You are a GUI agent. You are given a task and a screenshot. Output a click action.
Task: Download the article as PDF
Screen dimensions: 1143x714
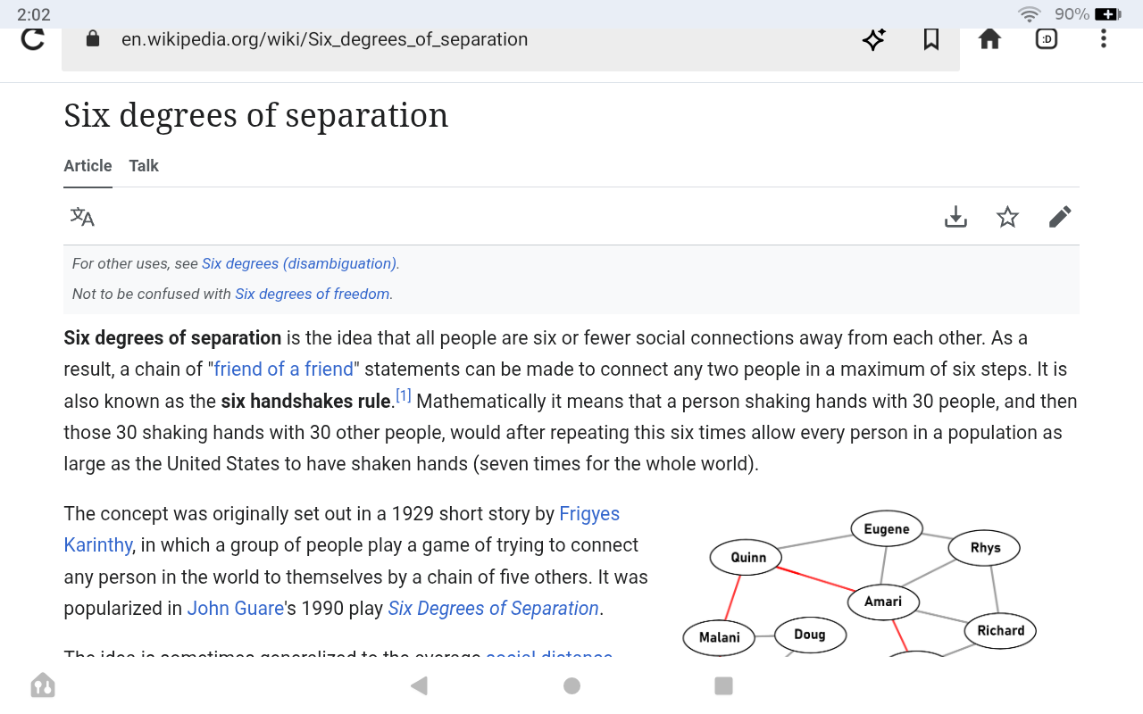tap(955, 217)
